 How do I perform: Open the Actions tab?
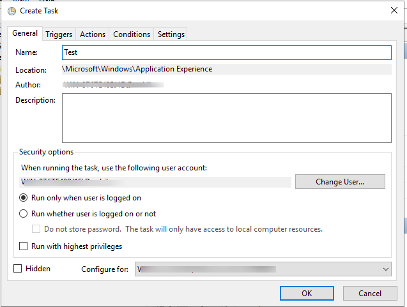pyautogui.click(x=93, y=34)
